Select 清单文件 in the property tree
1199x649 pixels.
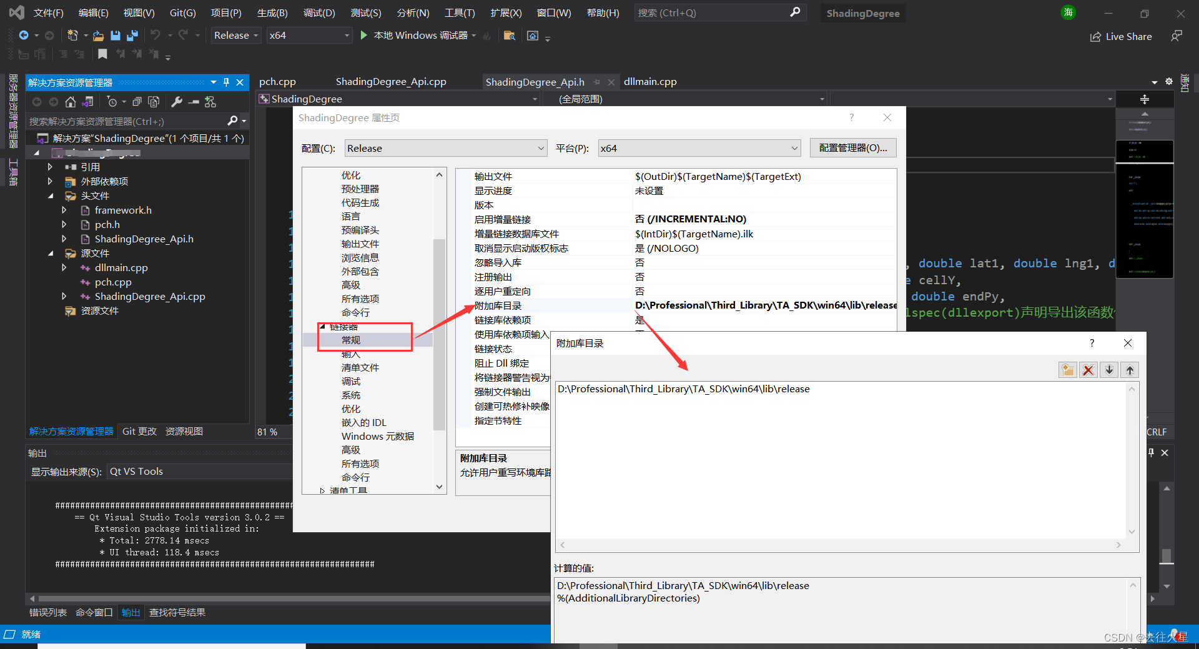coord(360,368)
